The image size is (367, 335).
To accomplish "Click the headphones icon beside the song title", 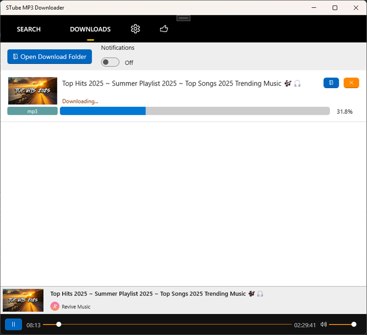I will [297, 83].
